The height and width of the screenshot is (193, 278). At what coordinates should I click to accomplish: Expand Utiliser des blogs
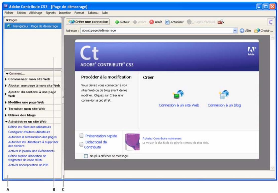(6, 115)
